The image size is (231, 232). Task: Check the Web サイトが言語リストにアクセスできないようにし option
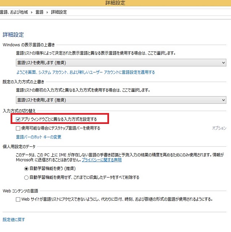[18, 199]
